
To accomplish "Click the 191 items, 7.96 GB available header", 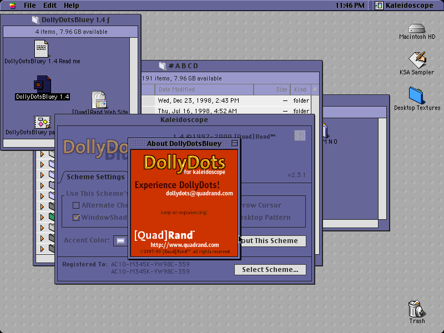I will pyautogui.click(x=230, y=78).
